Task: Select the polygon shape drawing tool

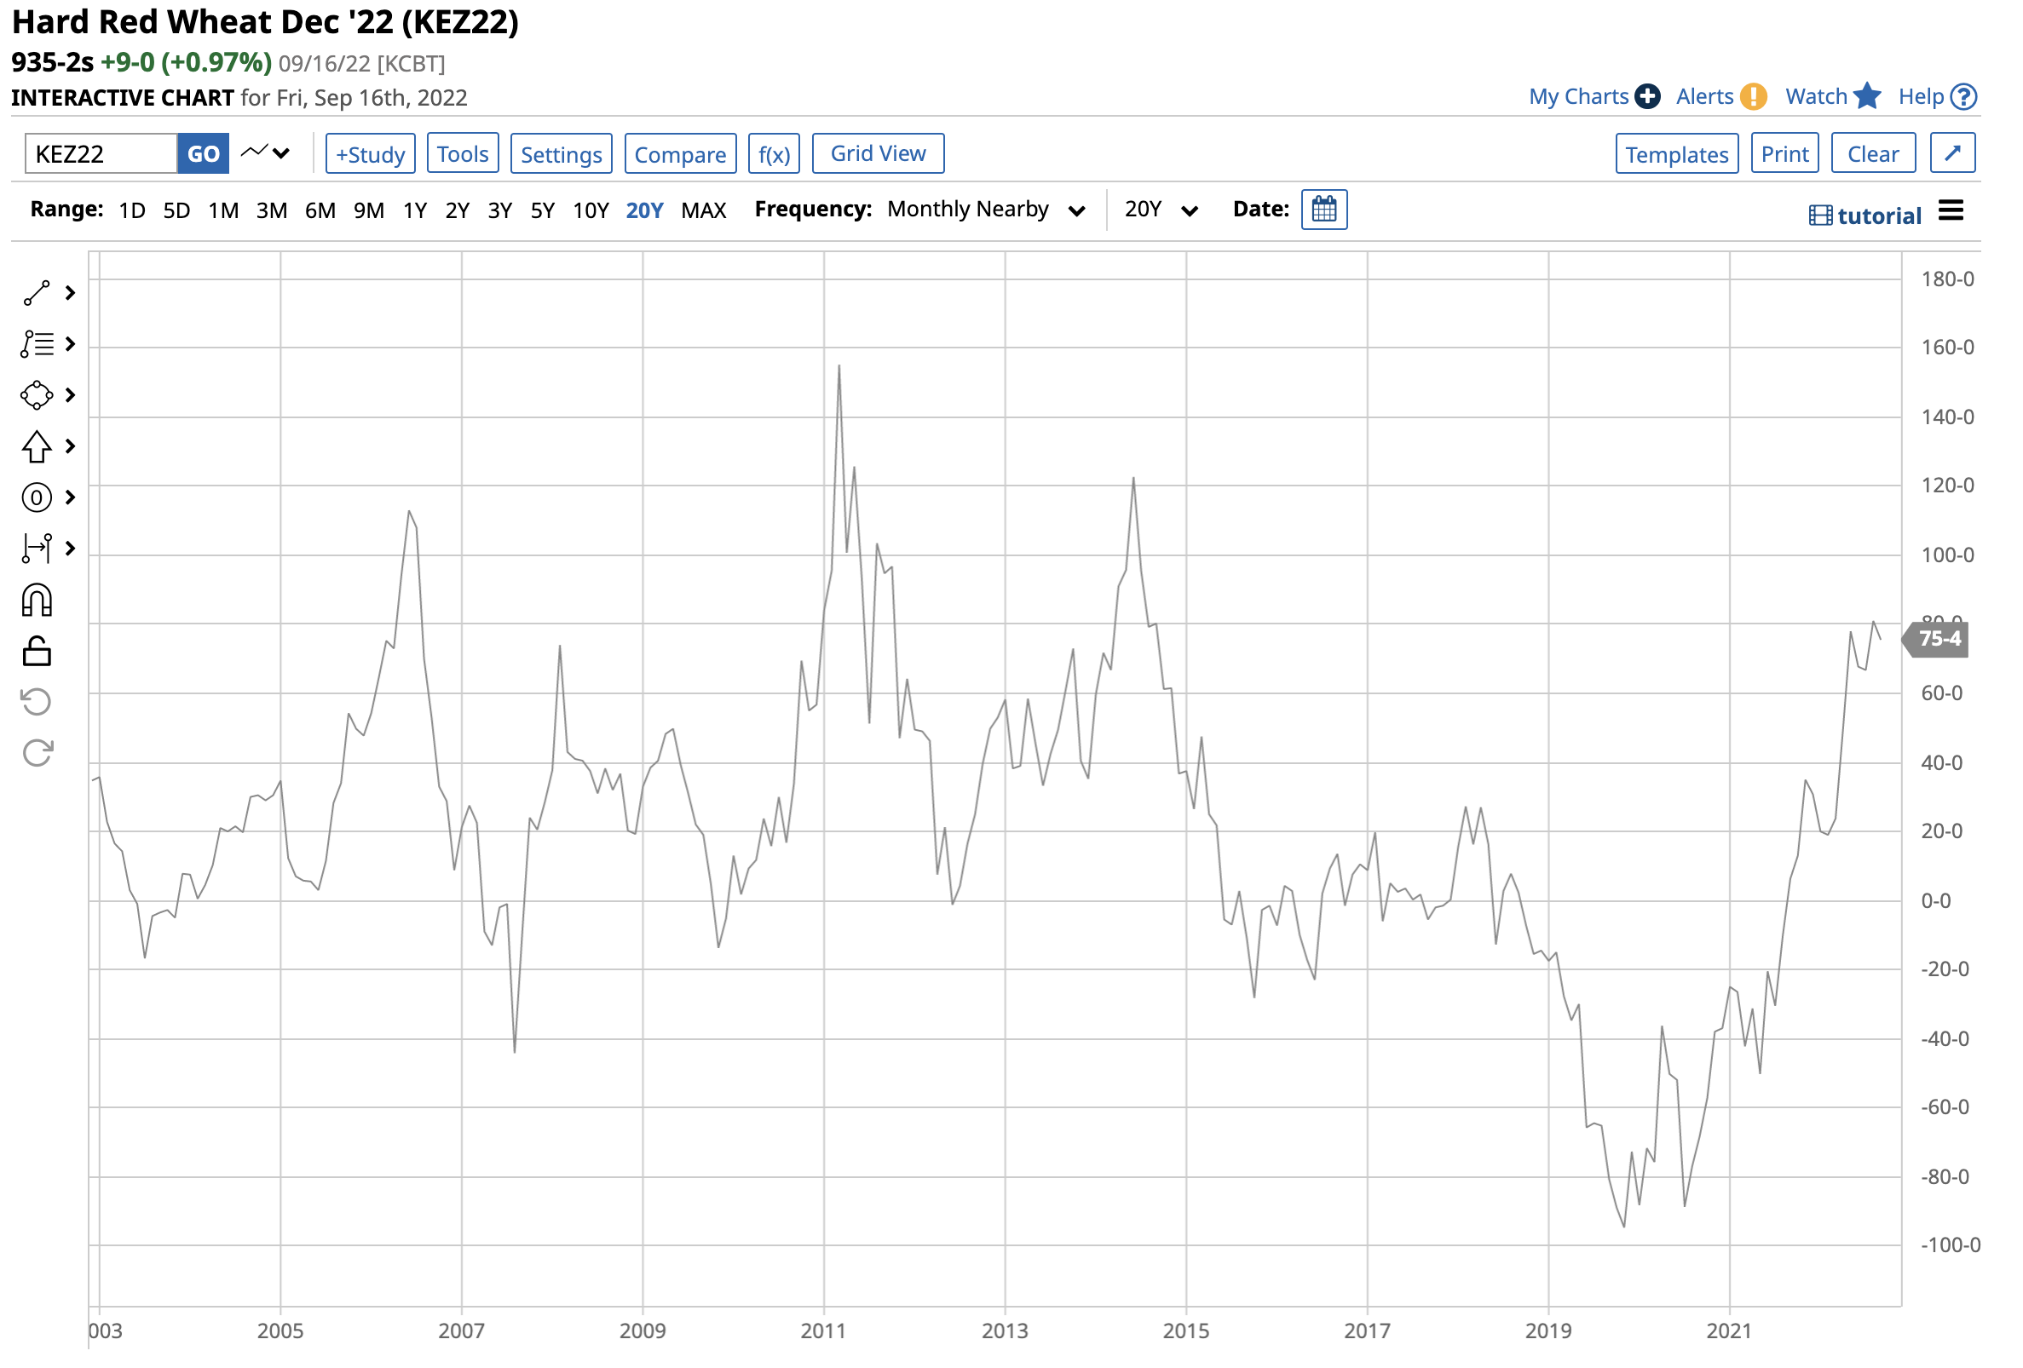Action: click(x=37, y=397)
